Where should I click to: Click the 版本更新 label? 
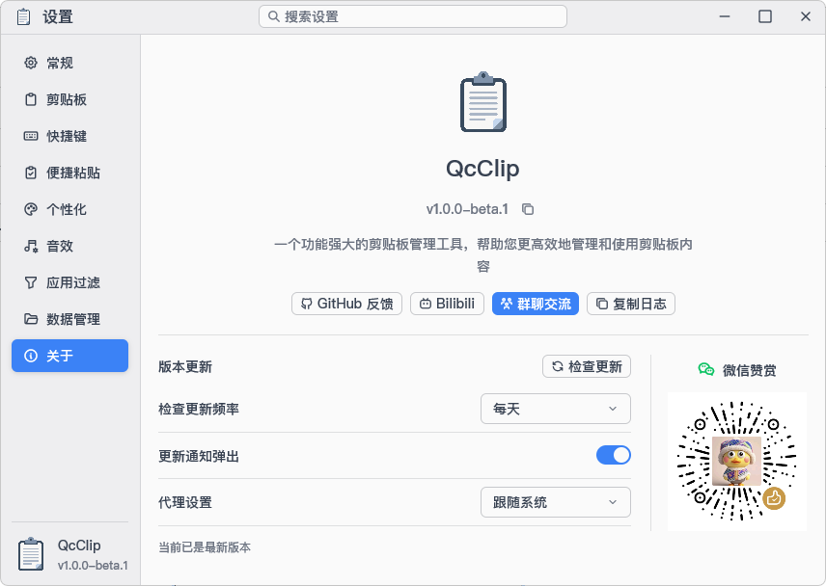[185, 366]
